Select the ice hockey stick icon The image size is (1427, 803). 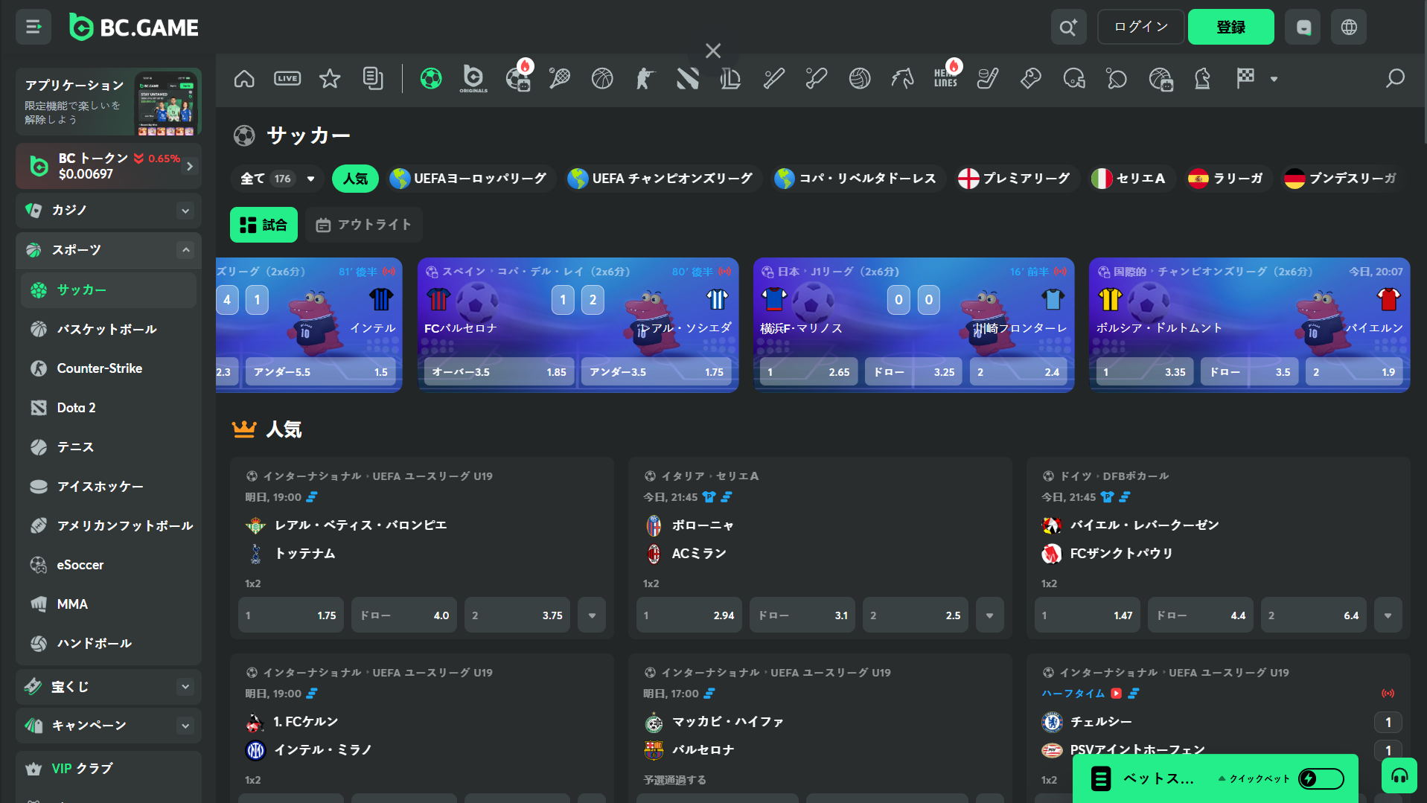click(x=988, y=78)
